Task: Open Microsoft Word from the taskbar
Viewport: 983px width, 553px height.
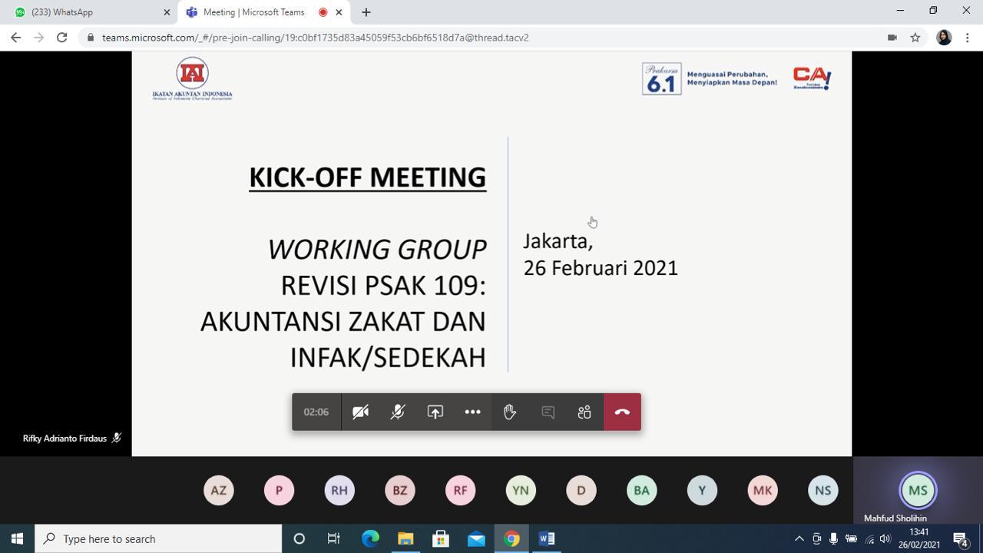Action: tap(547, 538)
